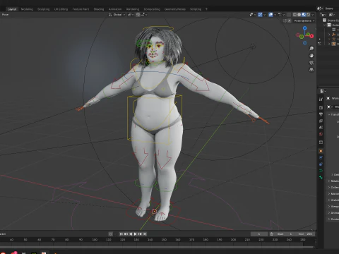The width and height of the screenshot is (339, 254).
Task: Click the zoom view magnifier icon
Action: point(311,49)
